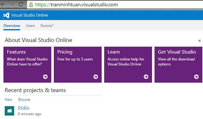Screen dimensions: 203x119
Task: Click 'Access online help for Visual Studio Online' text
Action: [x=126, y=62]
